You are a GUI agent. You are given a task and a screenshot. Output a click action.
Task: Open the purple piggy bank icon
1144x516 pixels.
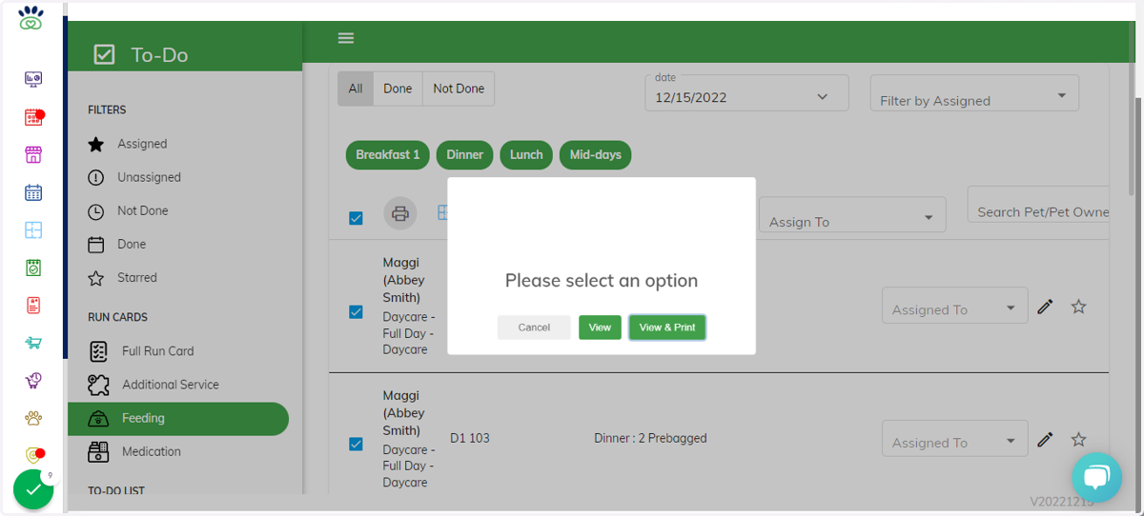(x=33, y=381)
